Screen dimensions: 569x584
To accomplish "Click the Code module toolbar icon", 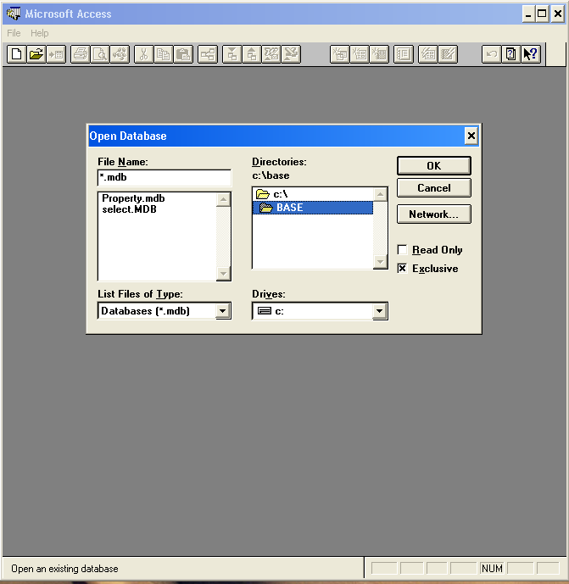I will [120, 54].
